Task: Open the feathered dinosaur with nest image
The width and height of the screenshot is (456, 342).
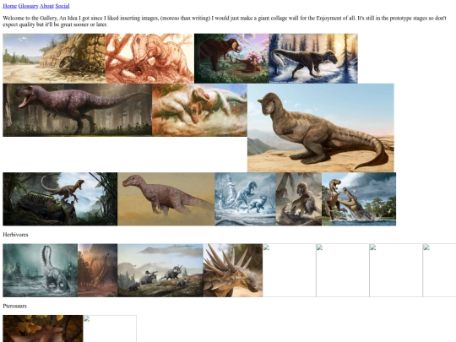Action: point(299,199)
